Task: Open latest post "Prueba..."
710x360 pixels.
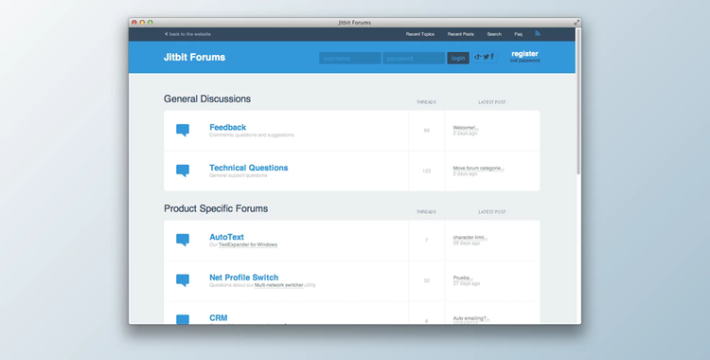Action: point(463,278)
